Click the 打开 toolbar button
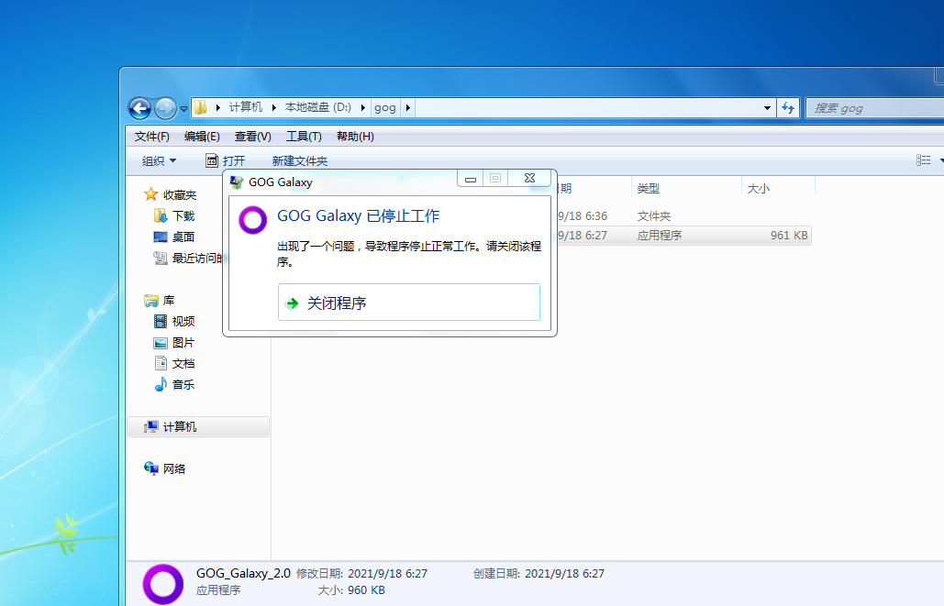The width and height of the screenshot is (944, 606). click(x=226, y=160)
